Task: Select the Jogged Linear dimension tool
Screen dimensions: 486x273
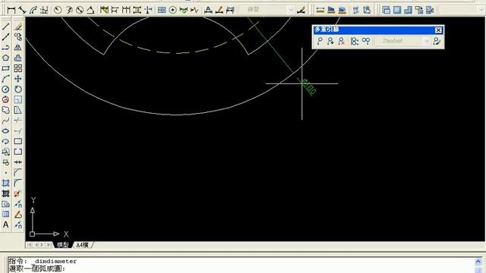Action: (x=194, y=10)
